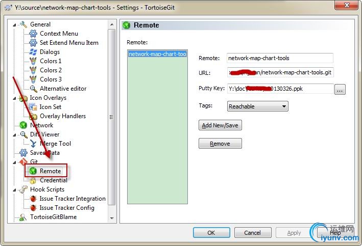Click the Issue Tracker Integration bug icon
The height and width of the screenshot is (246, 362).
pos(33,199)
